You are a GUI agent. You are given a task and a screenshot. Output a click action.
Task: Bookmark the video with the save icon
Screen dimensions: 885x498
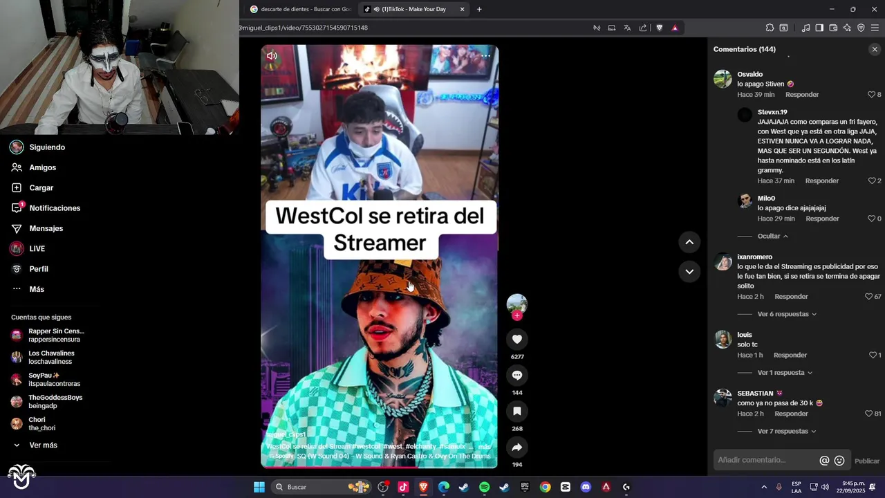[x=517, y=411]
